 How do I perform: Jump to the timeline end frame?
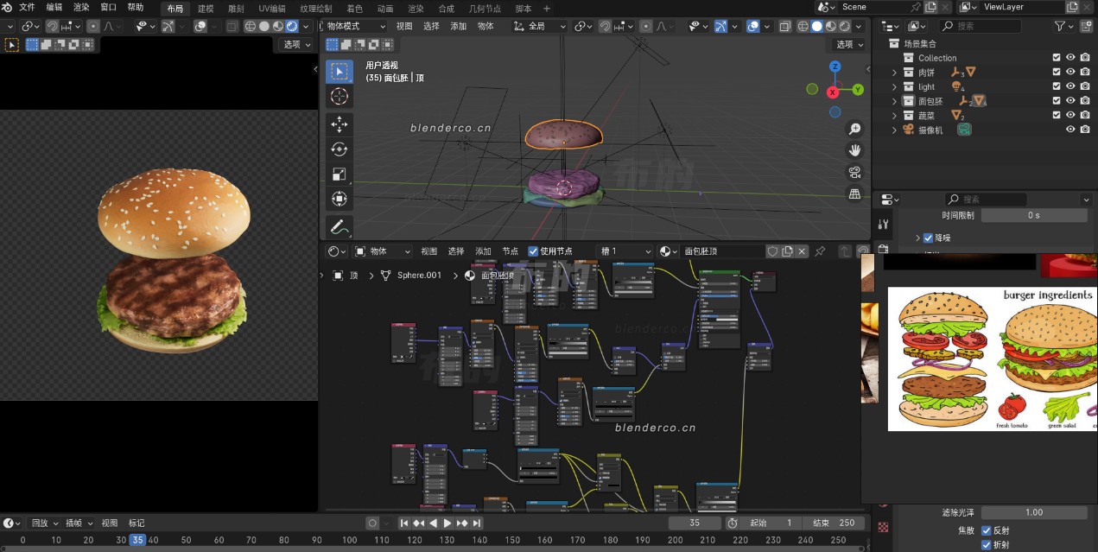coord(477,523)
